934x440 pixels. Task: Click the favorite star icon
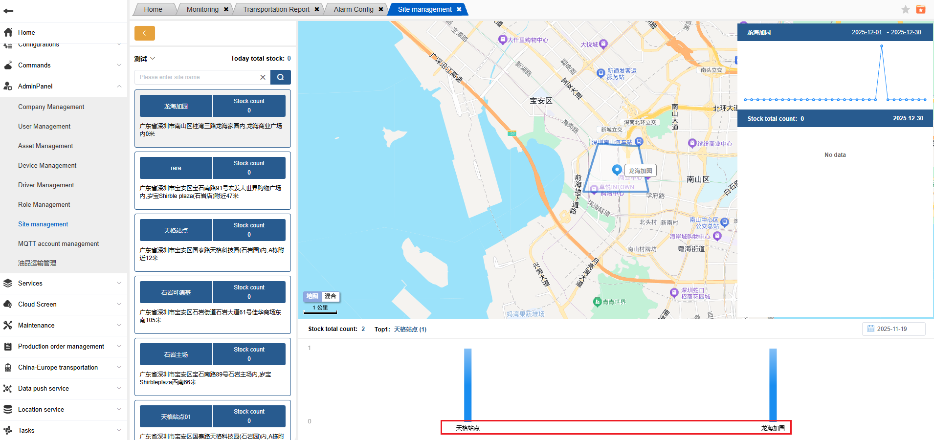905,9
